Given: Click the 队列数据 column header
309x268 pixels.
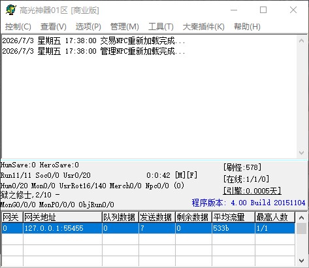Looking at the screenshot, I should coord(120,217).
